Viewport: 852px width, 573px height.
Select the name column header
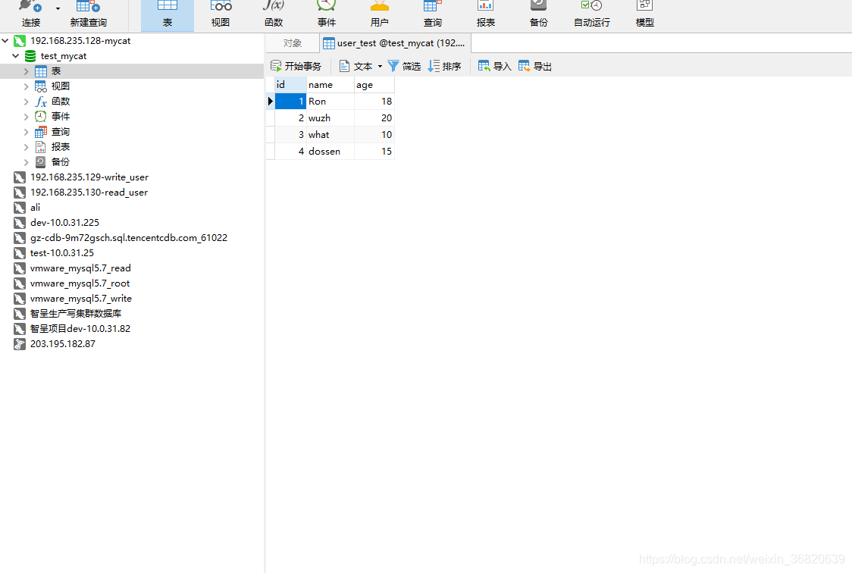pos(330,85)
